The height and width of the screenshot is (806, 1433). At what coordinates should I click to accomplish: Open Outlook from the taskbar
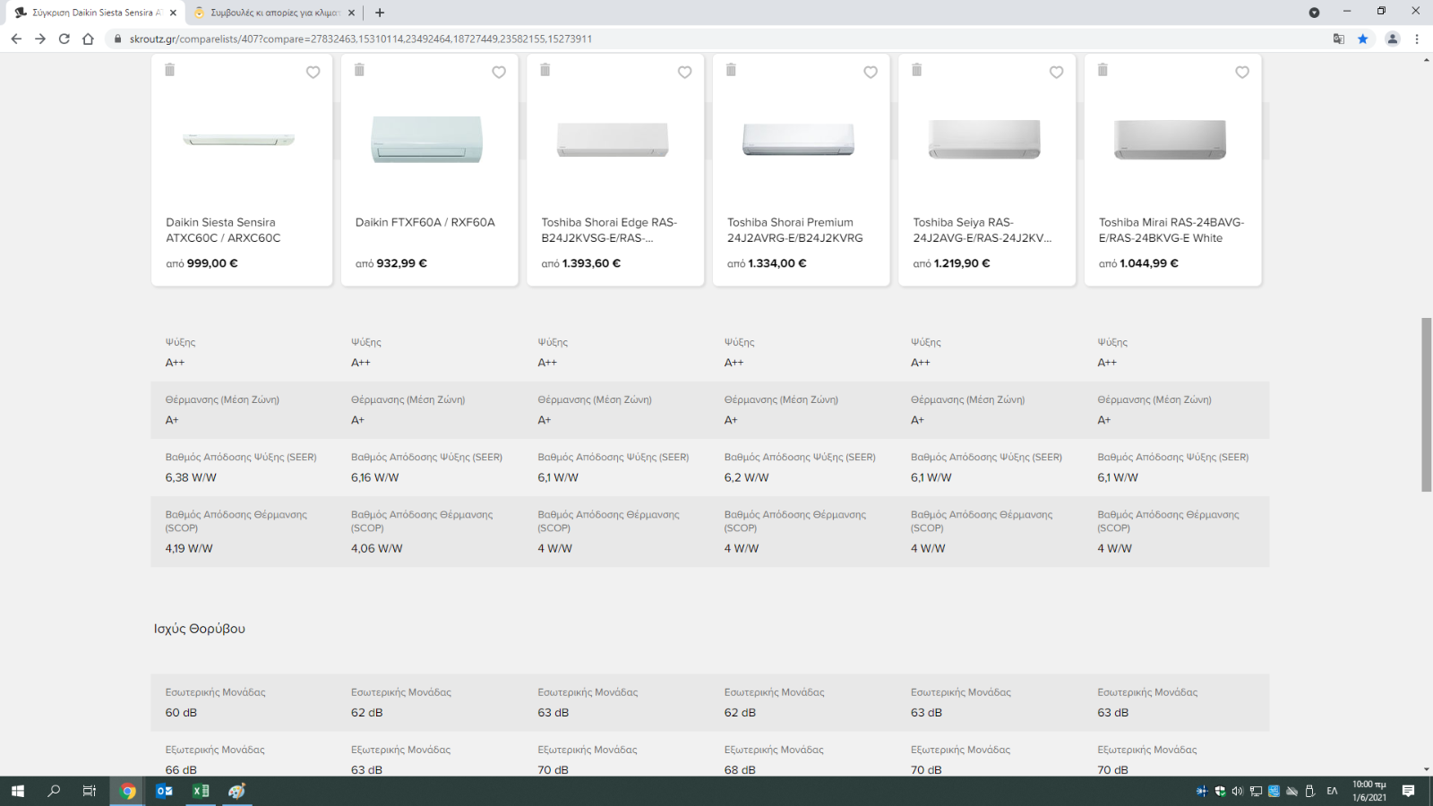point(164,791)
